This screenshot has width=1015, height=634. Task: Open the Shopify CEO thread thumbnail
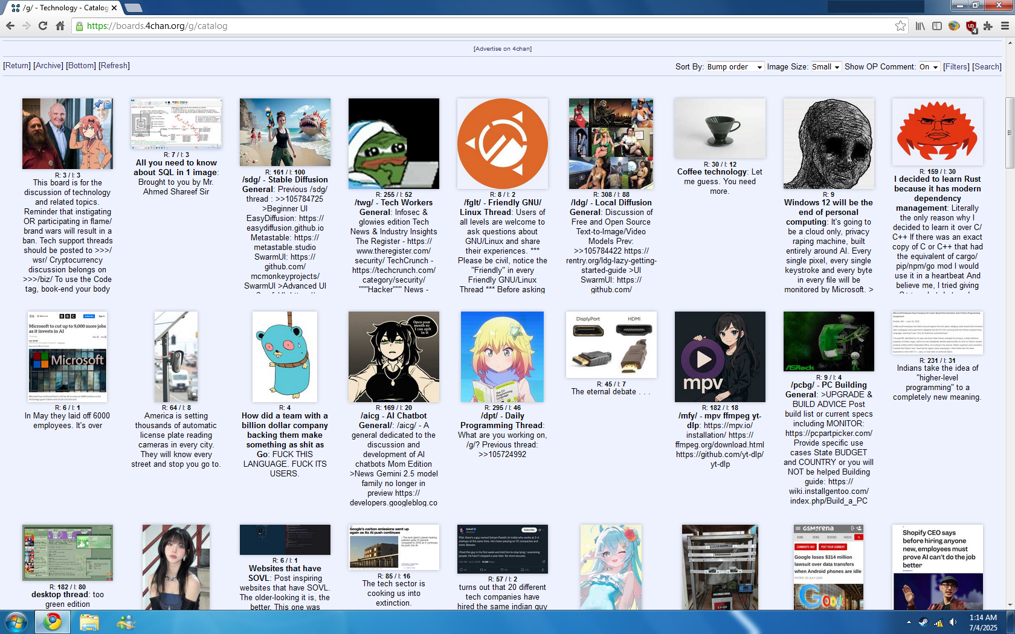[938, 567]
